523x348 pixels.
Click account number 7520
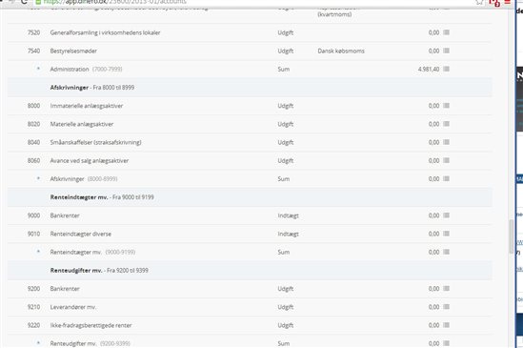[33, 32]
